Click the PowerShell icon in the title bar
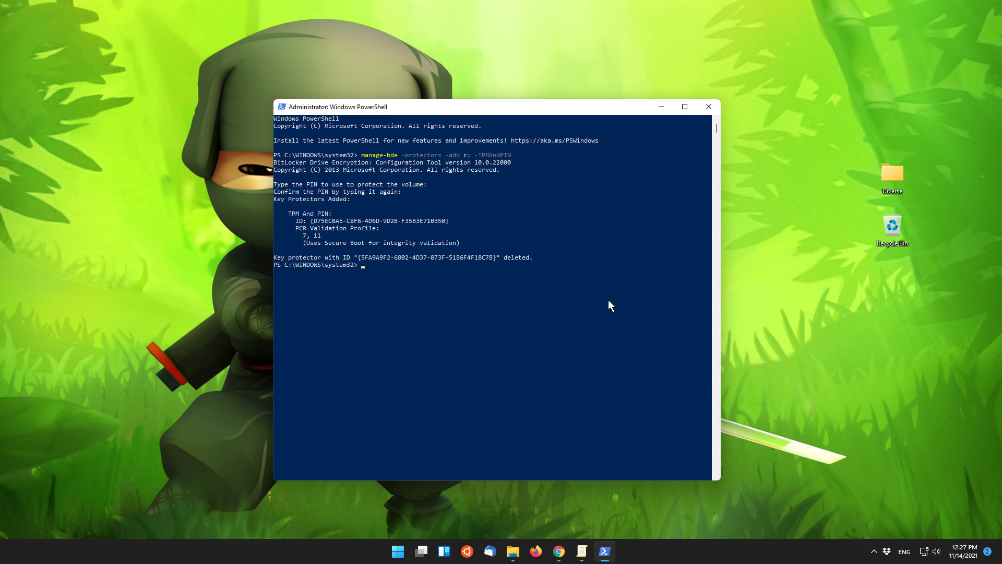 (x=282, y=107)
